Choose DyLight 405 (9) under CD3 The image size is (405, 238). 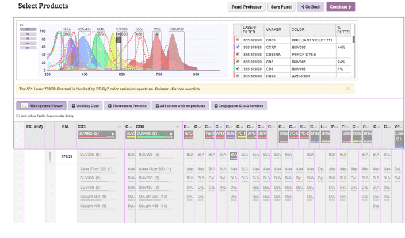(98, 206)
